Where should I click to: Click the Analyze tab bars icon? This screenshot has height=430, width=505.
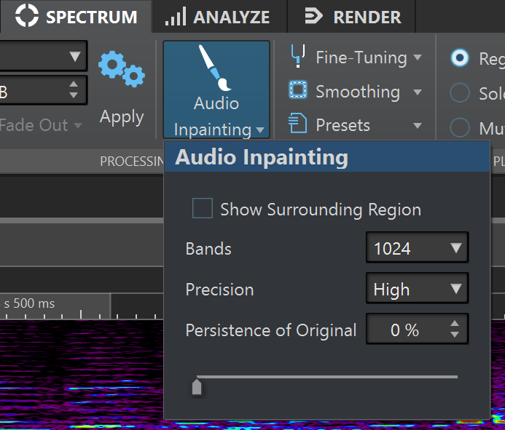(175, 16)
